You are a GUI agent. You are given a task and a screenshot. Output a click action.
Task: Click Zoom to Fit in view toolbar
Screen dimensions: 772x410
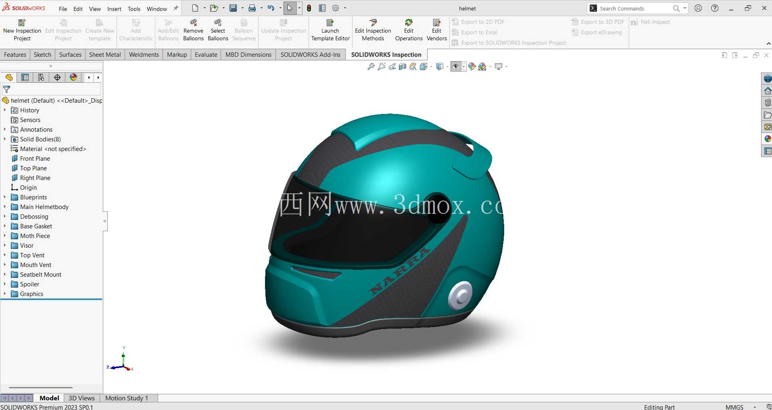click(x=371, y=66)
